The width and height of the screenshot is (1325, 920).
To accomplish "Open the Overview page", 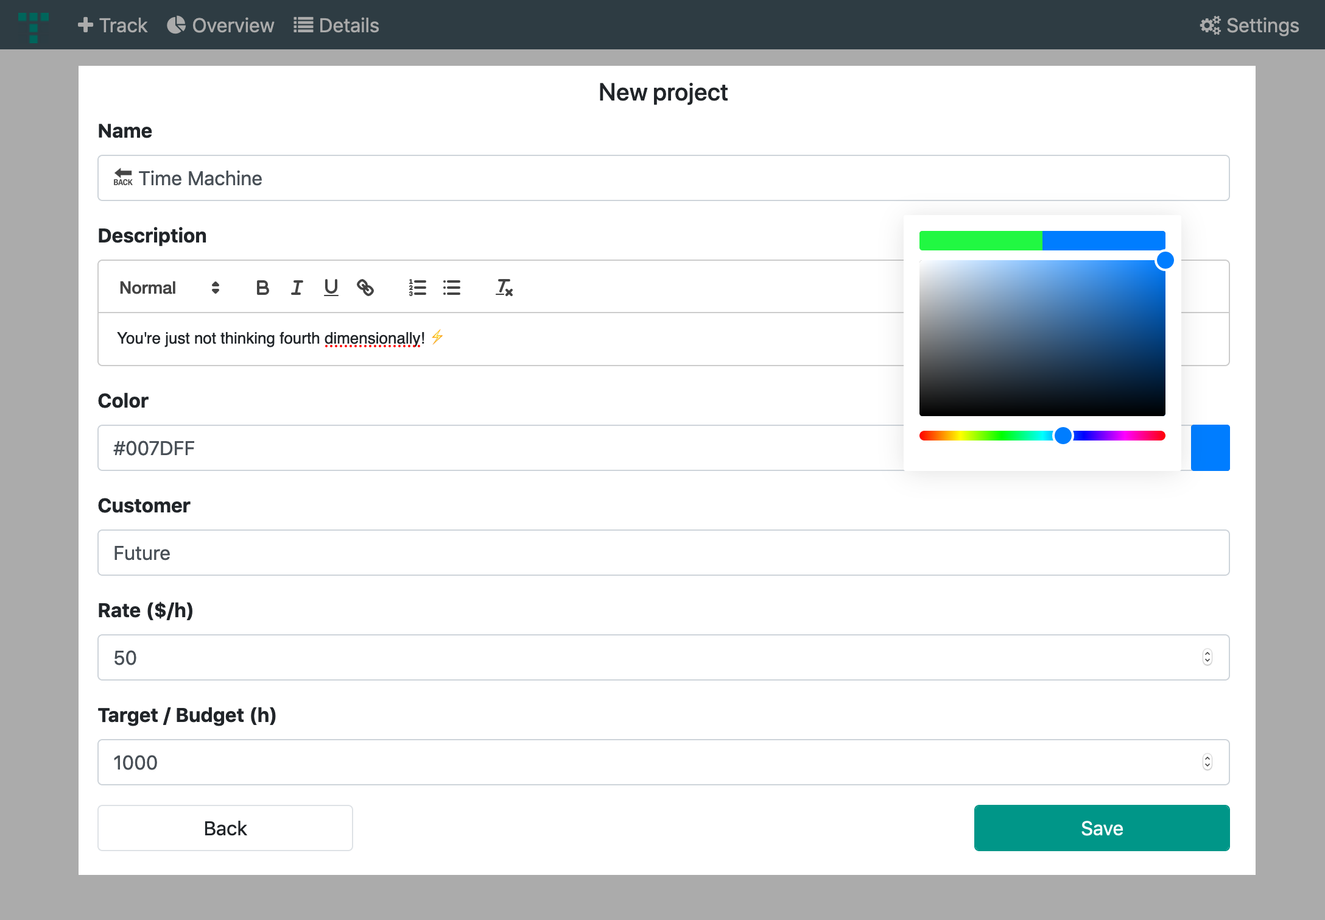I will (x=220, y=25).
